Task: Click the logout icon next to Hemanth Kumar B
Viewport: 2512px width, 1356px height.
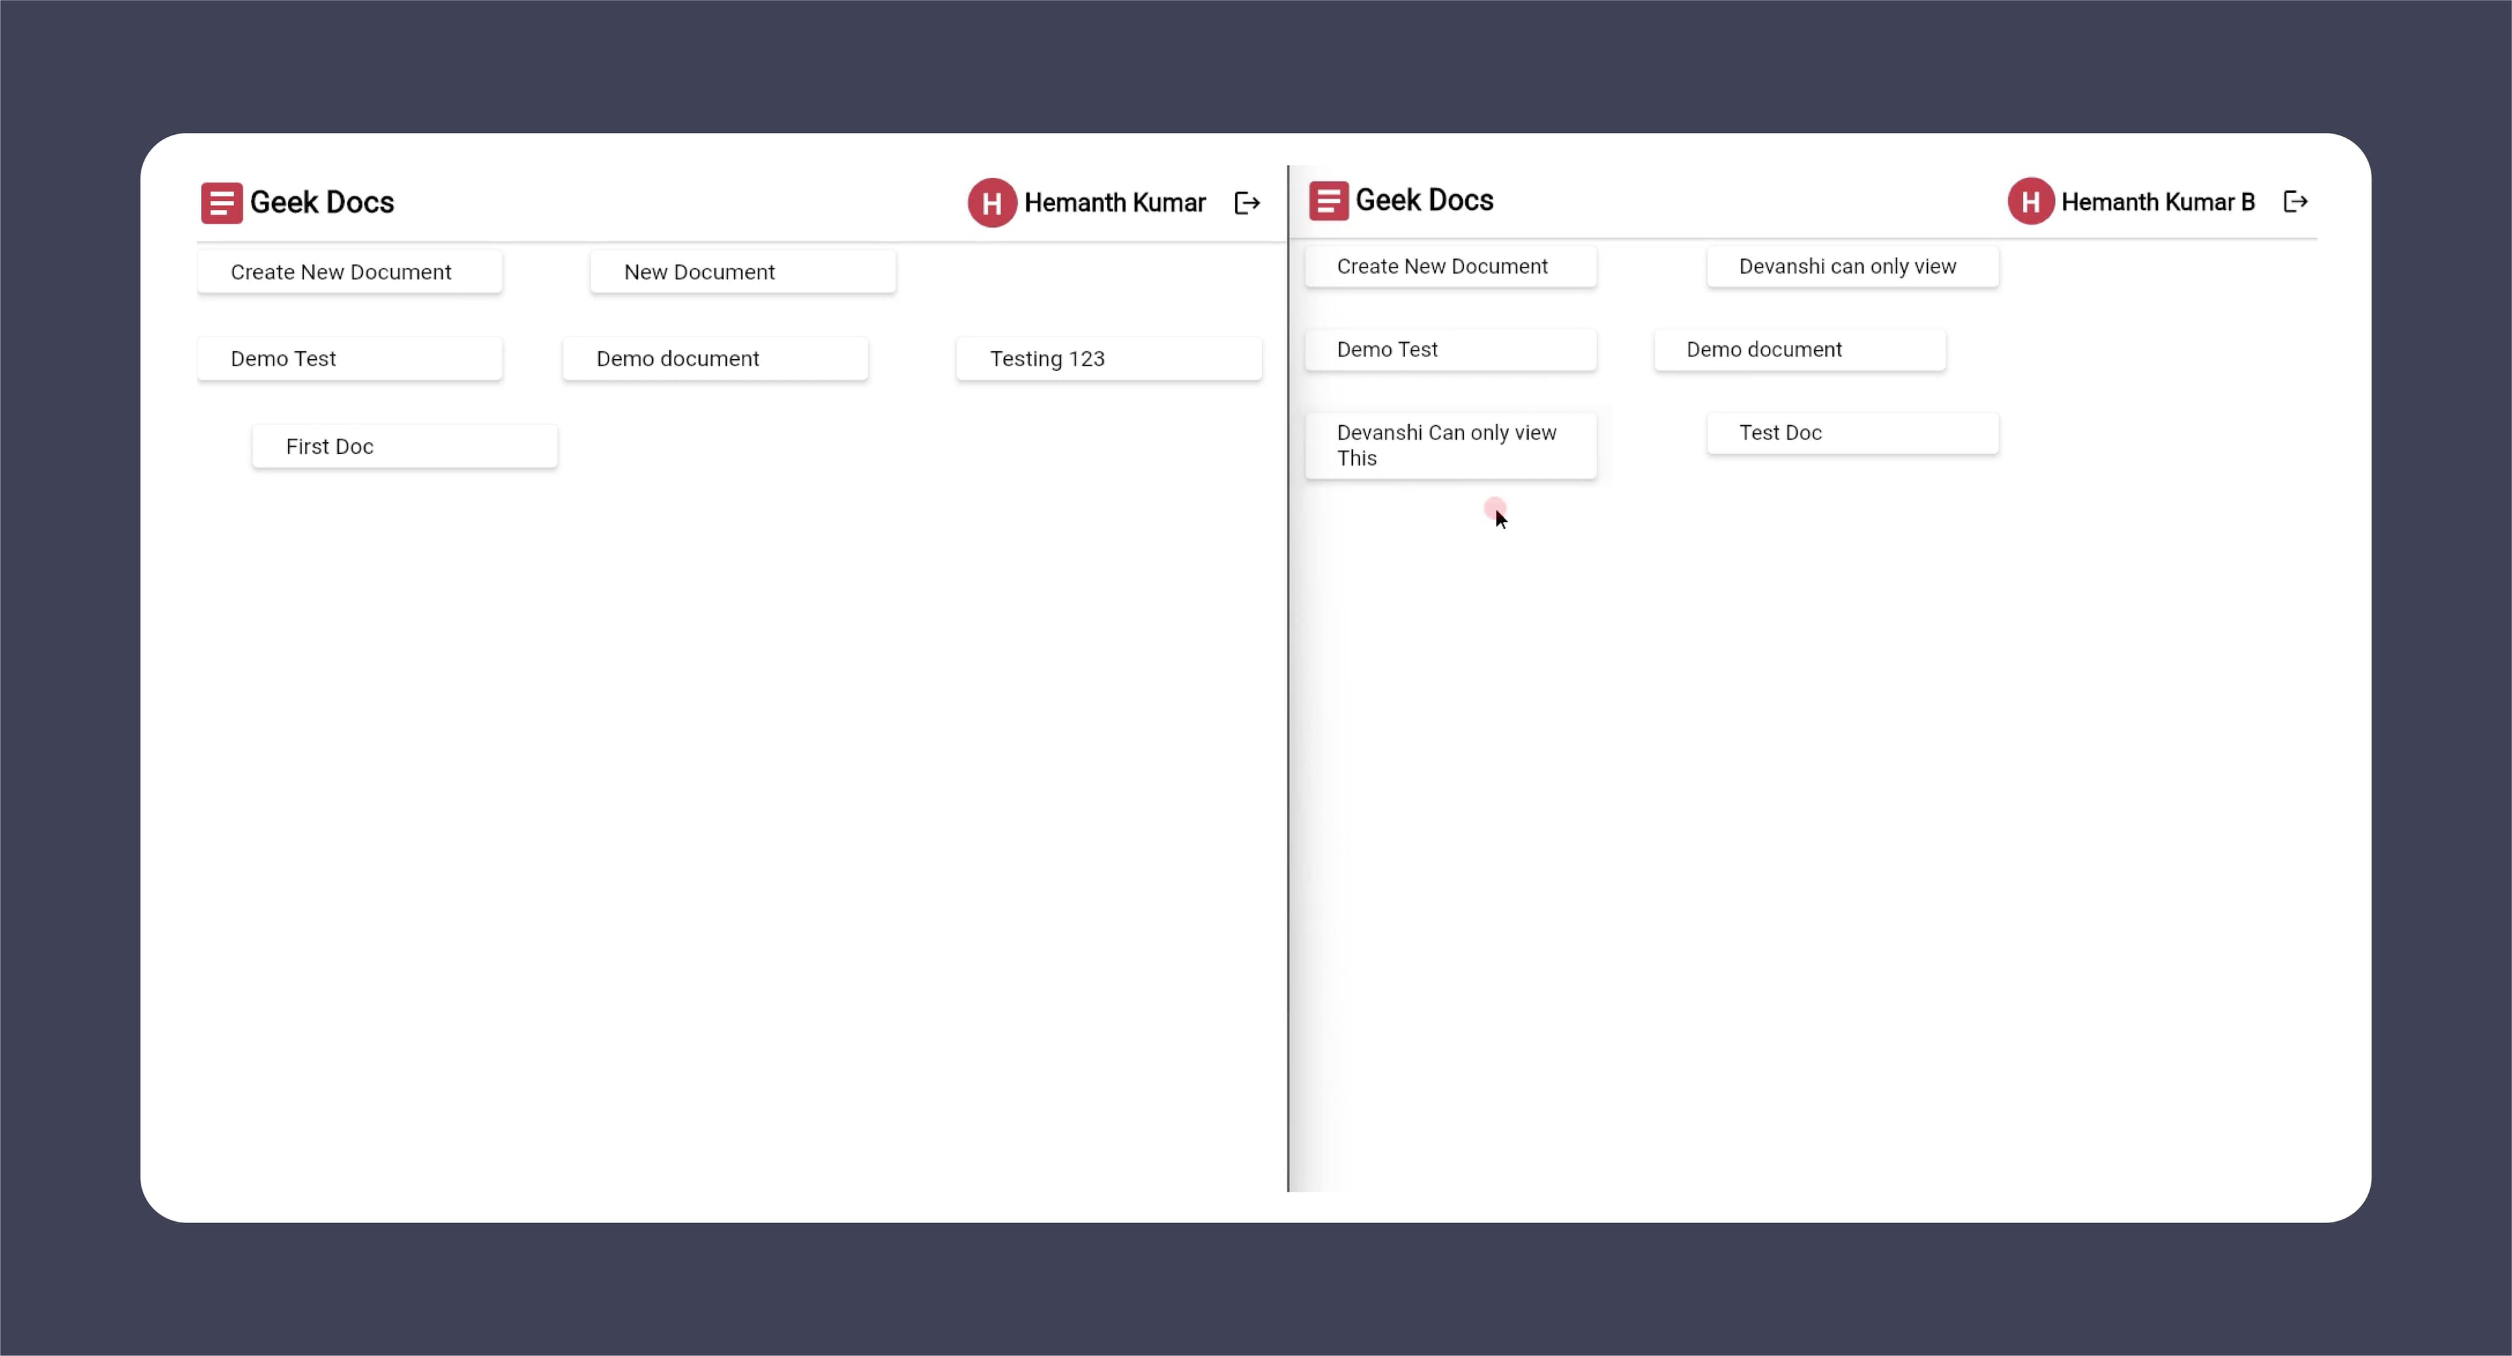Action: point(2295,201)
